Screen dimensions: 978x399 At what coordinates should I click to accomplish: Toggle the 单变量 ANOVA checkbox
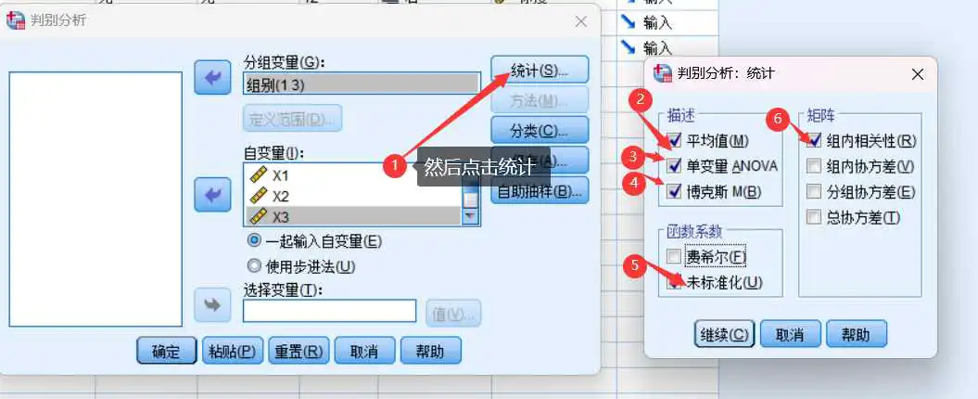pos(673,166)
